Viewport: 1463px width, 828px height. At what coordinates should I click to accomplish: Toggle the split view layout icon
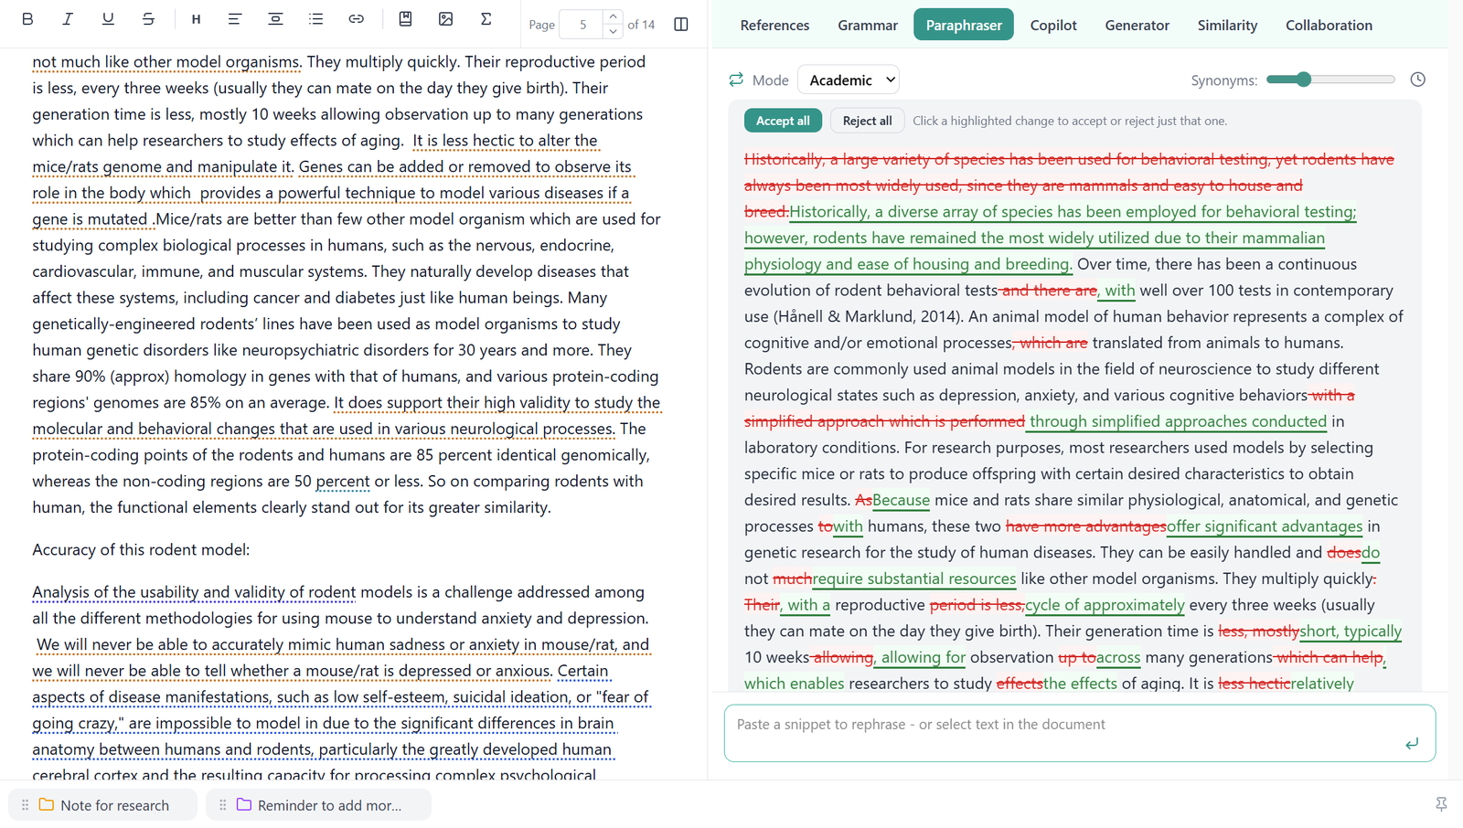tap(681, 25)
